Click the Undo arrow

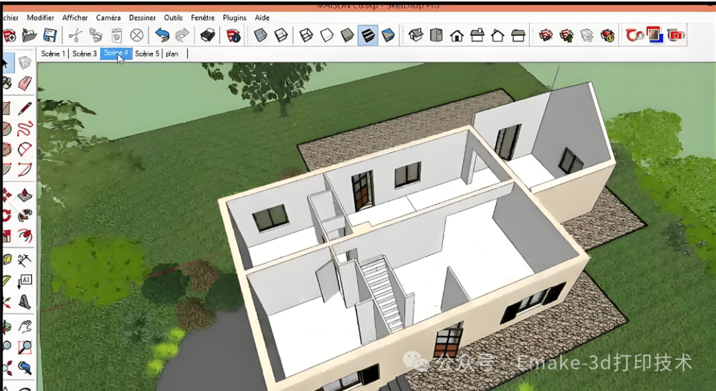click(164, 35)
